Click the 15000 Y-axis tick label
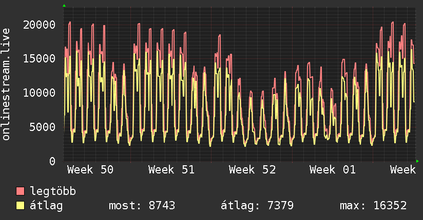The height and width of the screenshot is (220, 423). [x=40, y=58]
